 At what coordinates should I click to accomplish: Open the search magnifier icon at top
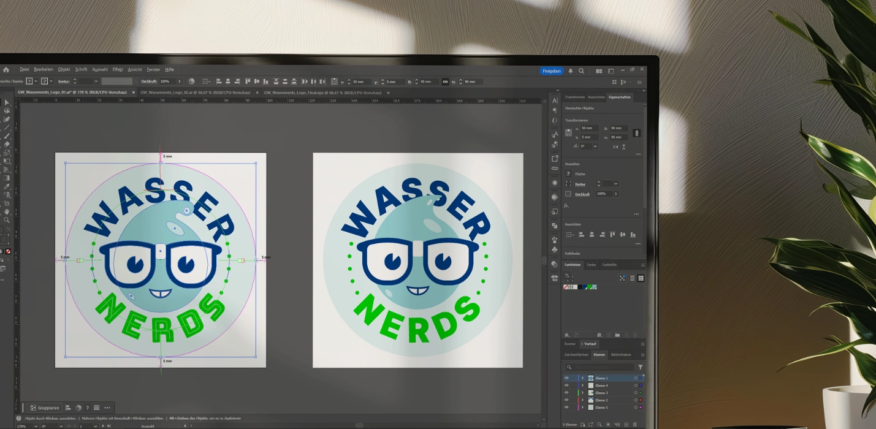click(x=581, y=71)
